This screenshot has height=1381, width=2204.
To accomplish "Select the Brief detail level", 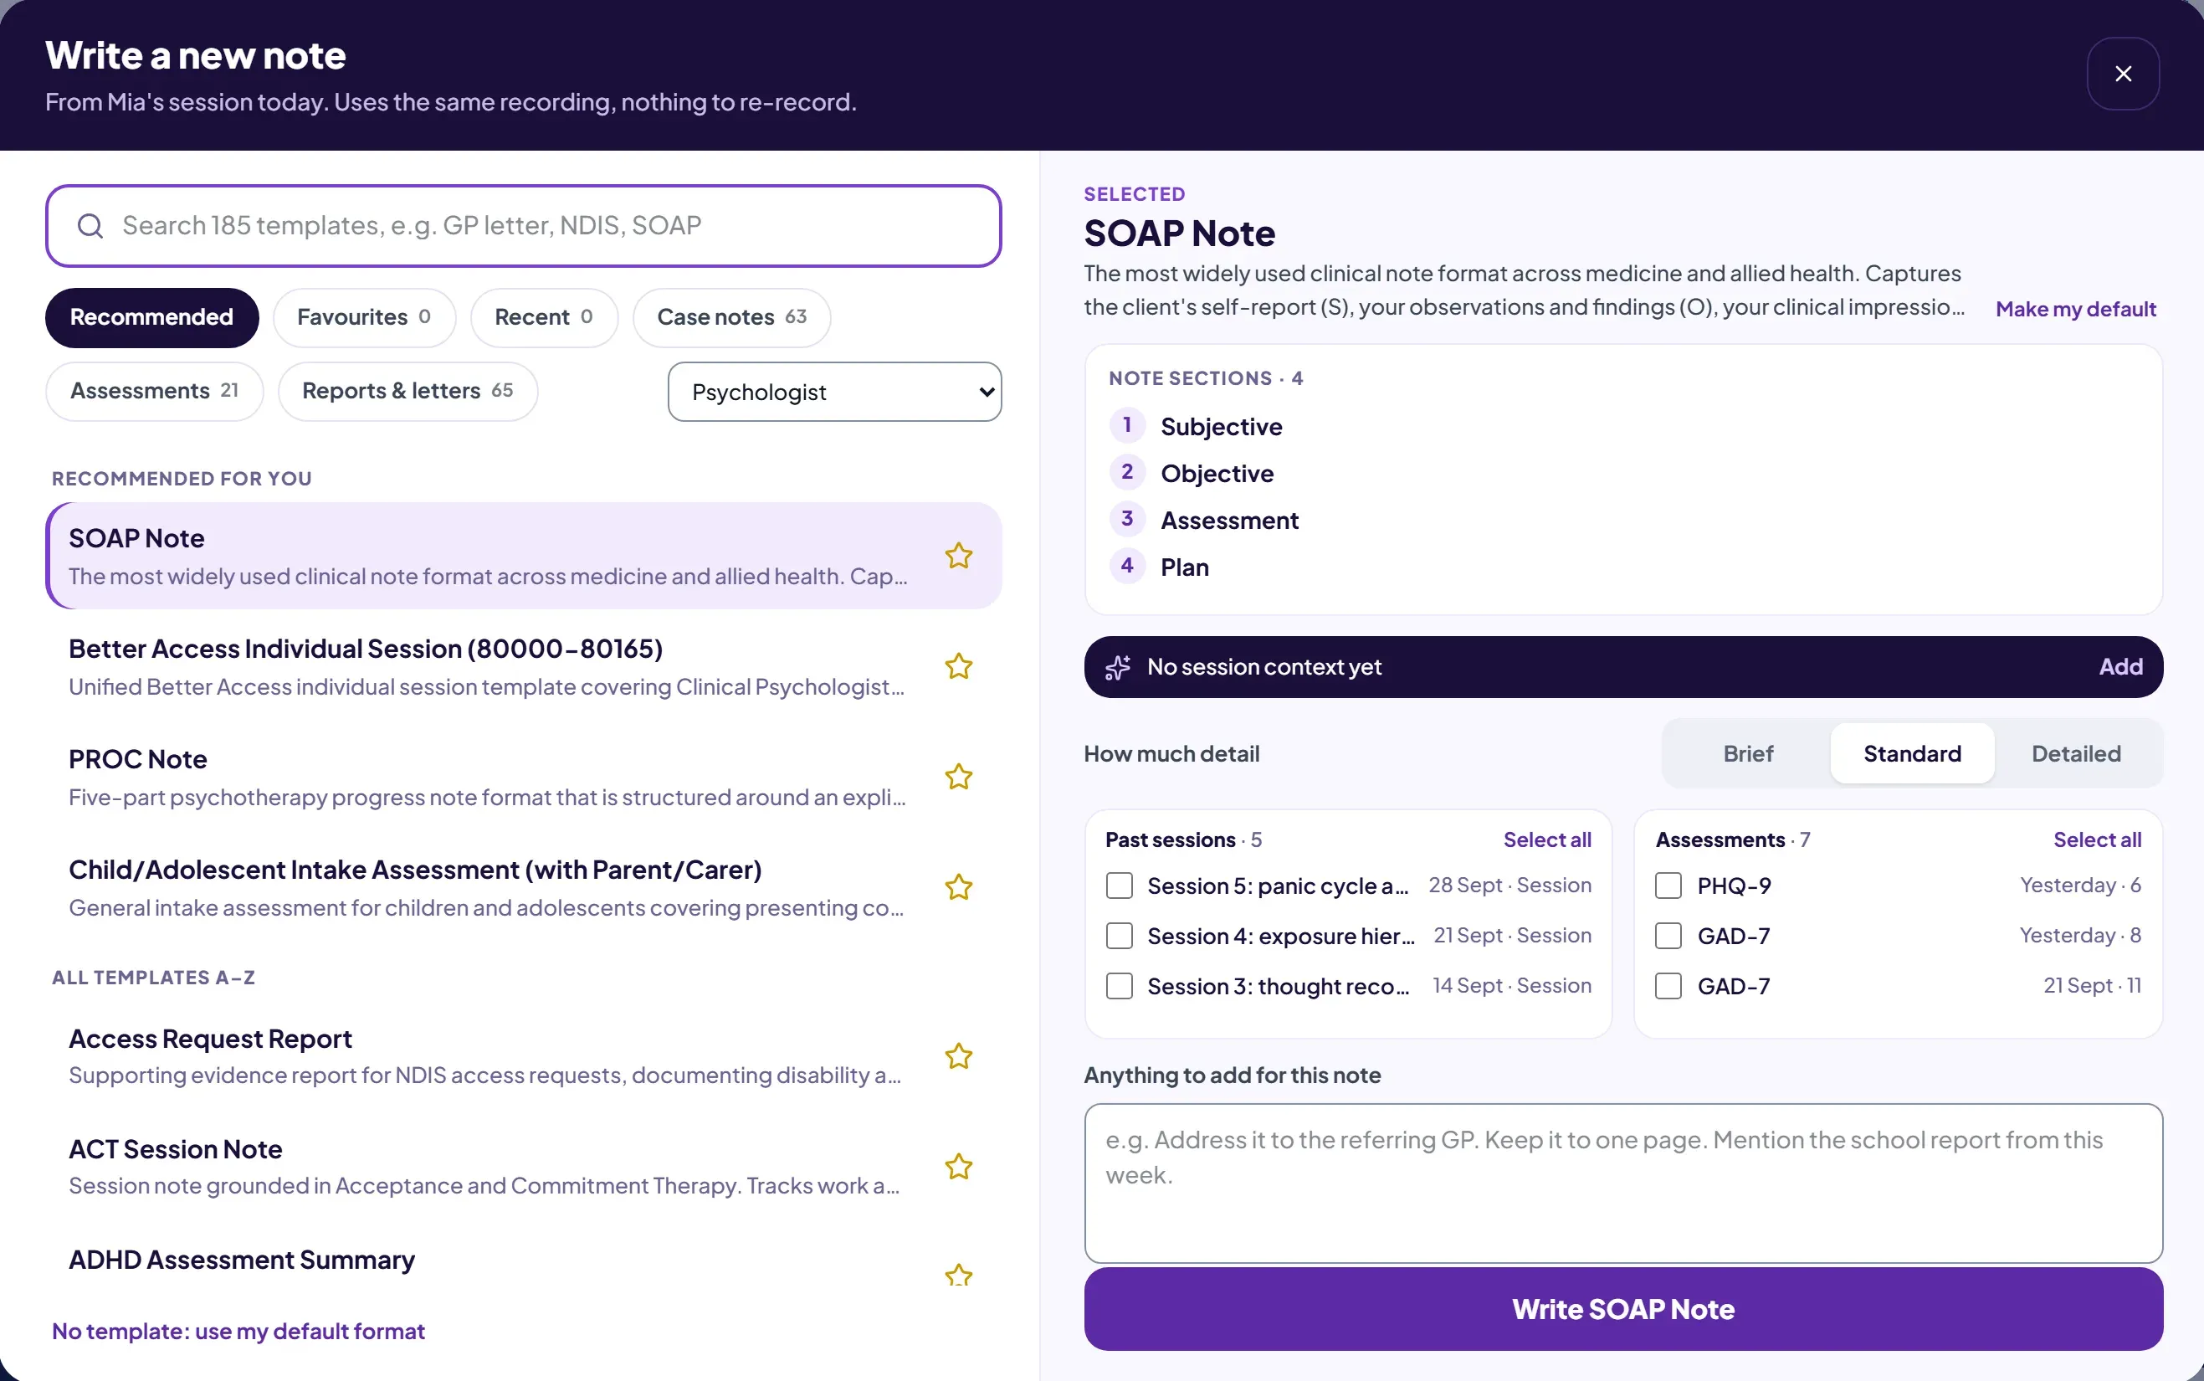I will point(1747,753).
